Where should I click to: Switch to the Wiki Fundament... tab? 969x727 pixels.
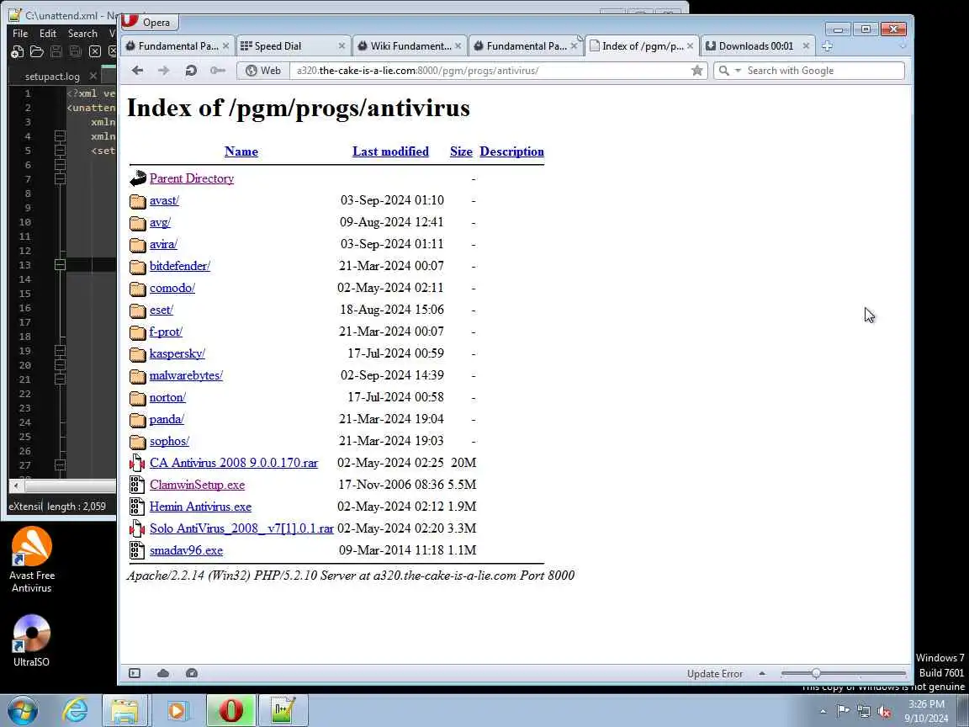click(x=409, y=46)
